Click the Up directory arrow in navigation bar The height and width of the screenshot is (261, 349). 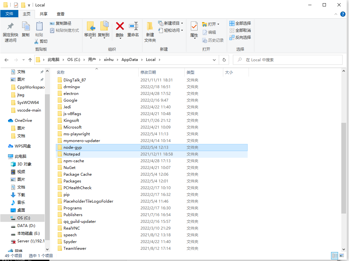coord(30,60)
